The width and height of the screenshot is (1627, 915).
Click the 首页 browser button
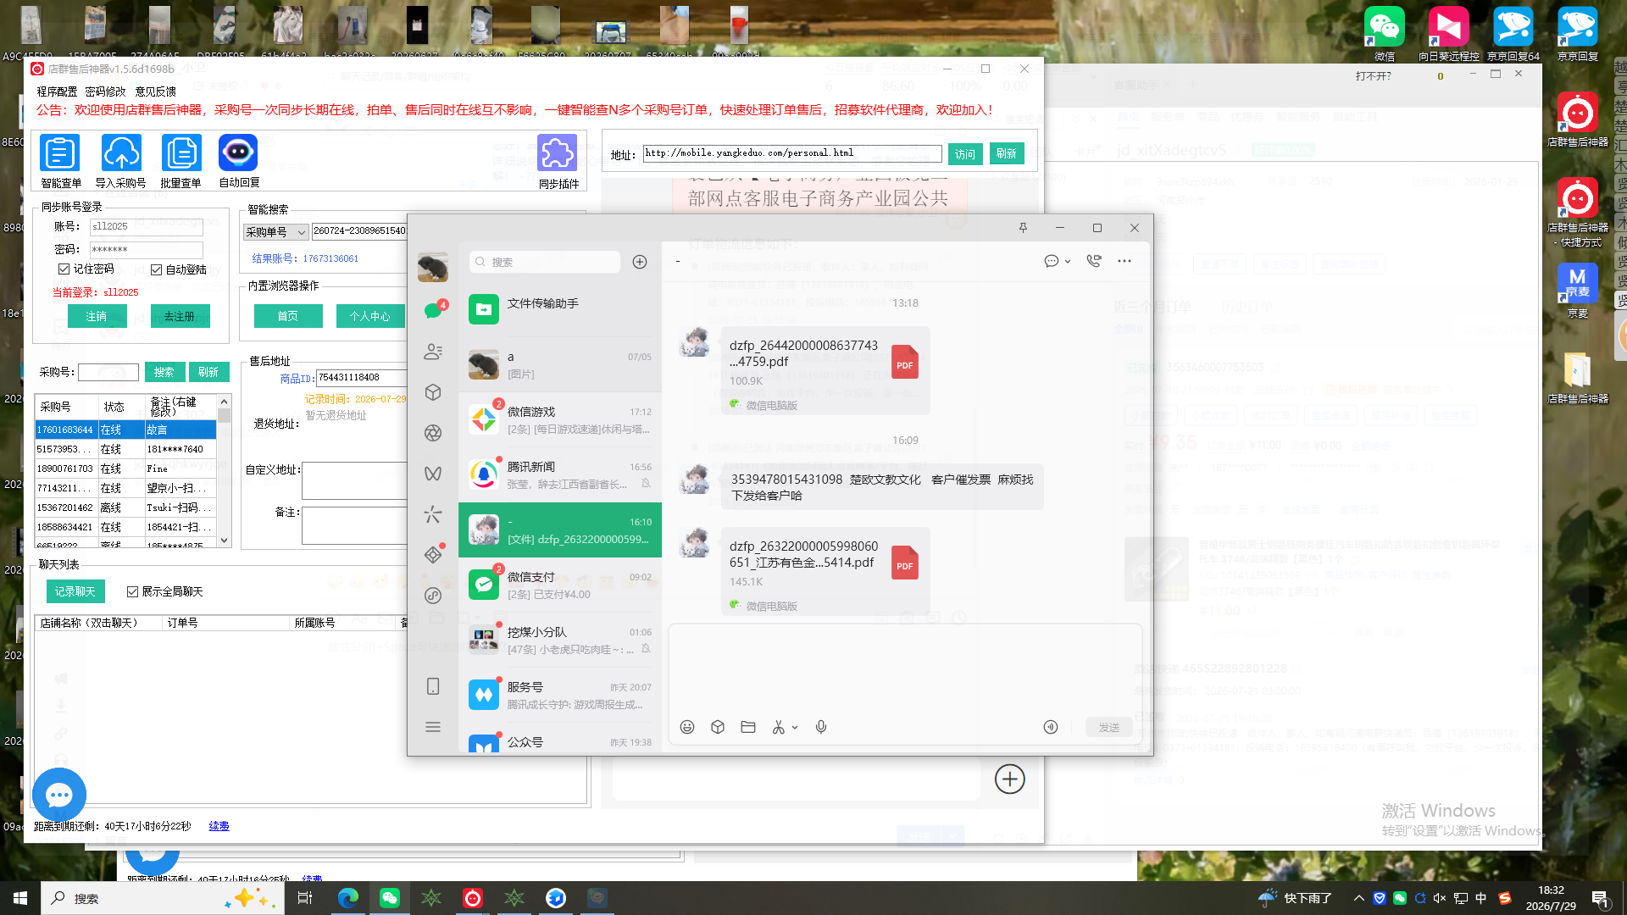[288, 316]
